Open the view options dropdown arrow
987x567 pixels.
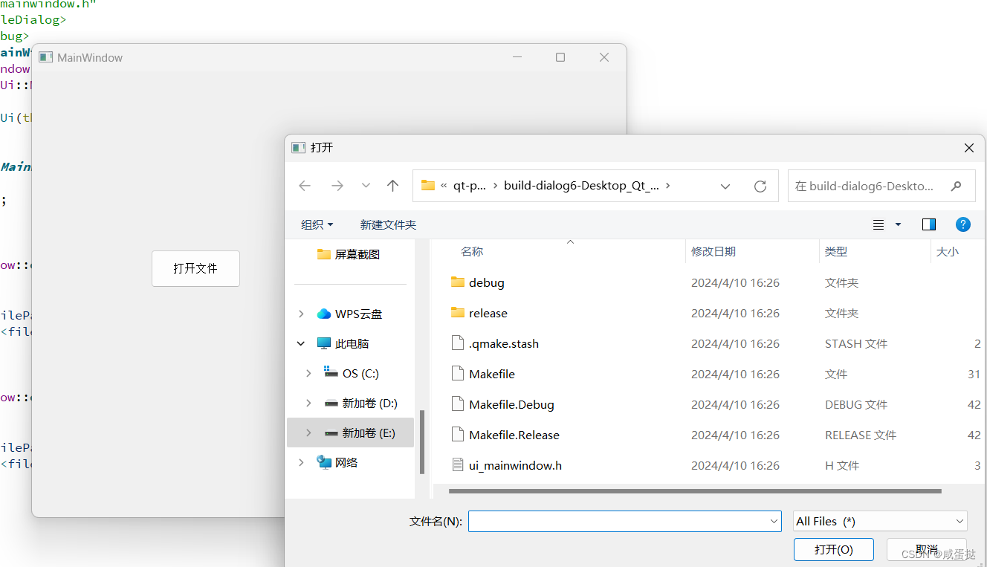point(898,224)
